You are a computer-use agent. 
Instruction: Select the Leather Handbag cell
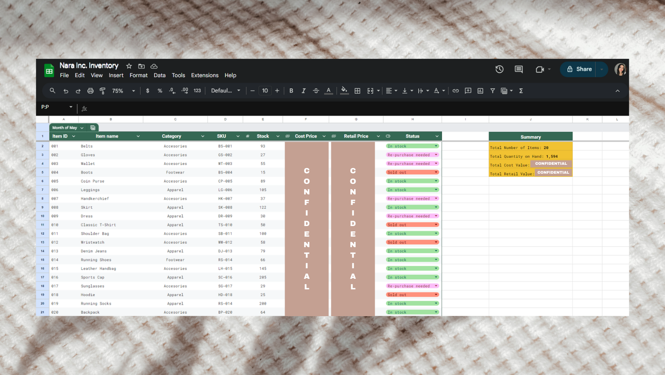click(x=111, y=269)
